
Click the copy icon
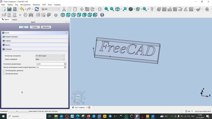69,9
